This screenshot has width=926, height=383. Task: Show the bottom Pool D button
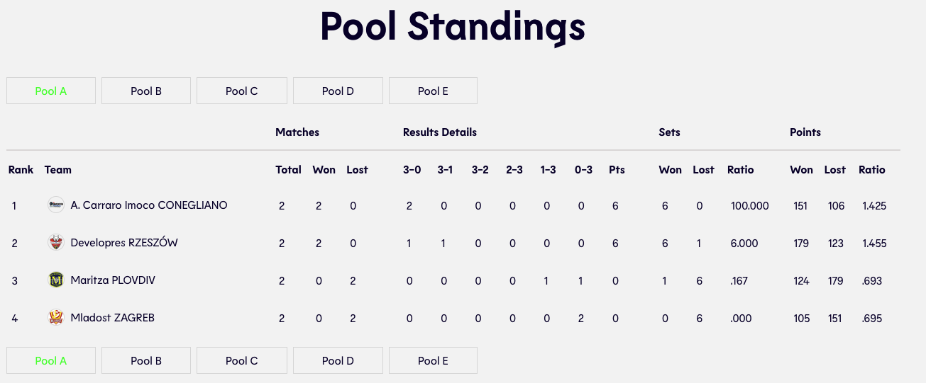pos(338,360)
